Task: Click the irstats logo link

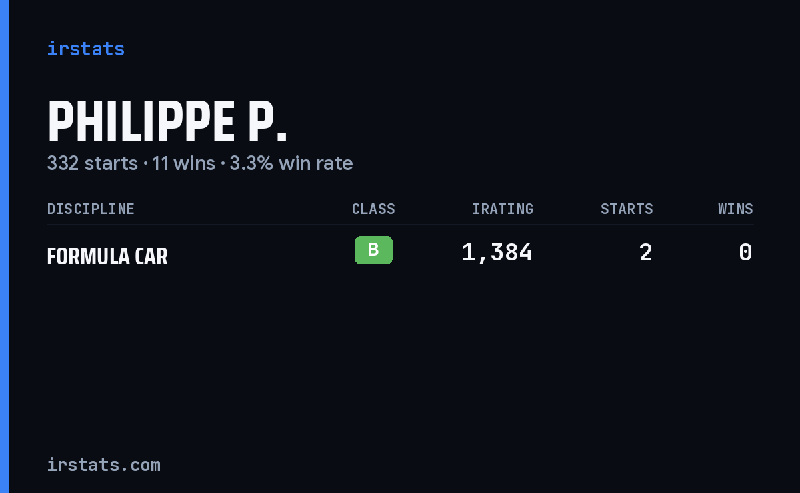Action: [85, 49]
